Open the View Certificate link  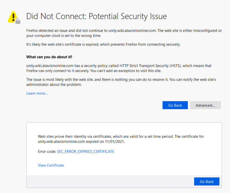pos(51,165)
